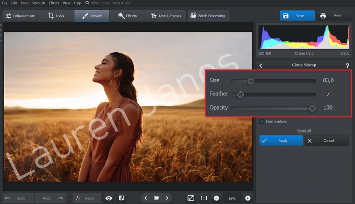Open the Tools menu in menu bar

tap(25, 3)
